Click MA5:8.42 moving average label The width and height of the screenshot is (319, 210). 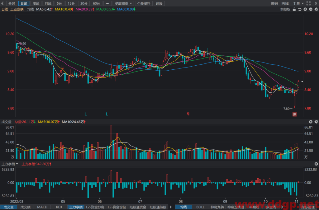click(x=44, y=9)
